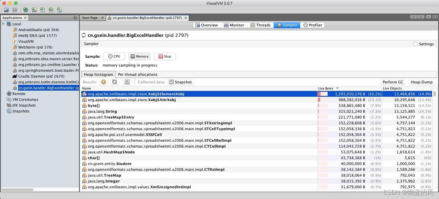Click the Add Remote Host toolbar icon

click(26, 10)
